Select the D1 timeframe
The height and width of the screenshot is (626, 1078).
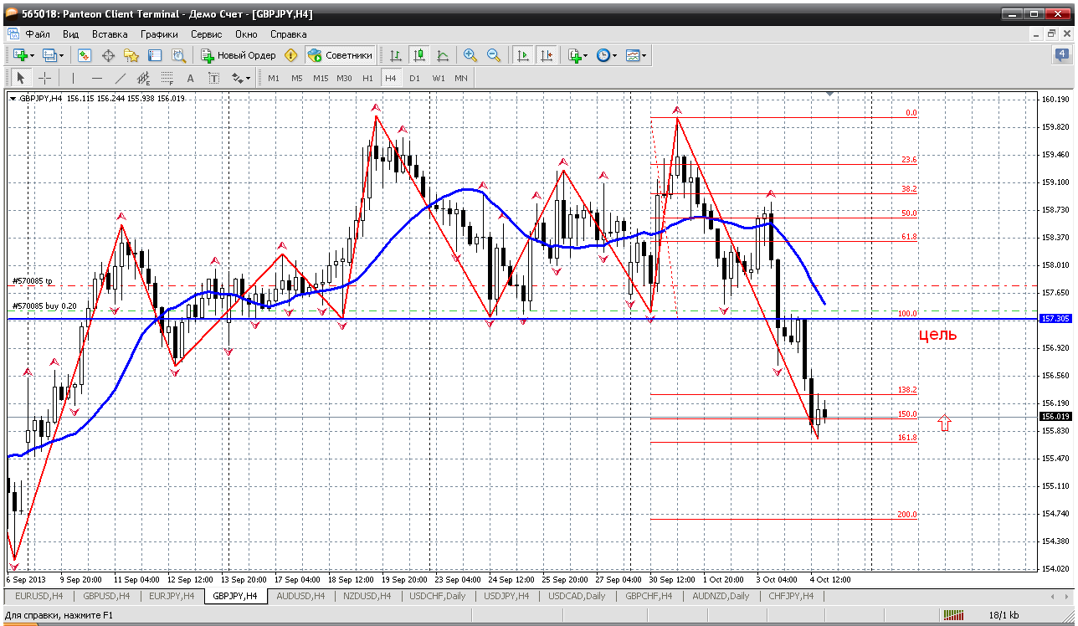(x=414, y=78)
